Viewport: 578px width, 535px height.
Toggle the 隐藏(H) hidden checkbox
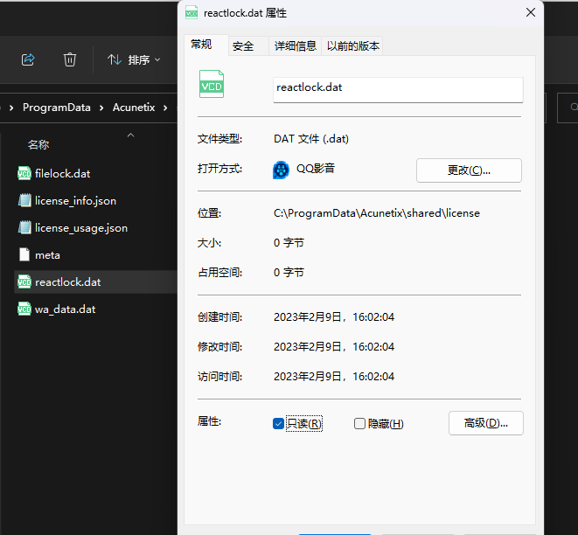tap(359, 424)
